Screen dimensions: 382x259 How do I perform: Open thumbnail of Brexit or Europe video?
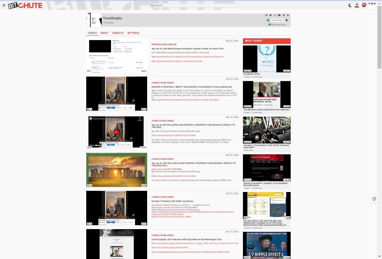pos(117,94)
